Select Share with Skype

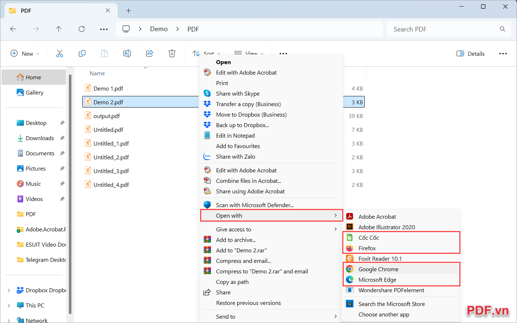pos(271,93)
